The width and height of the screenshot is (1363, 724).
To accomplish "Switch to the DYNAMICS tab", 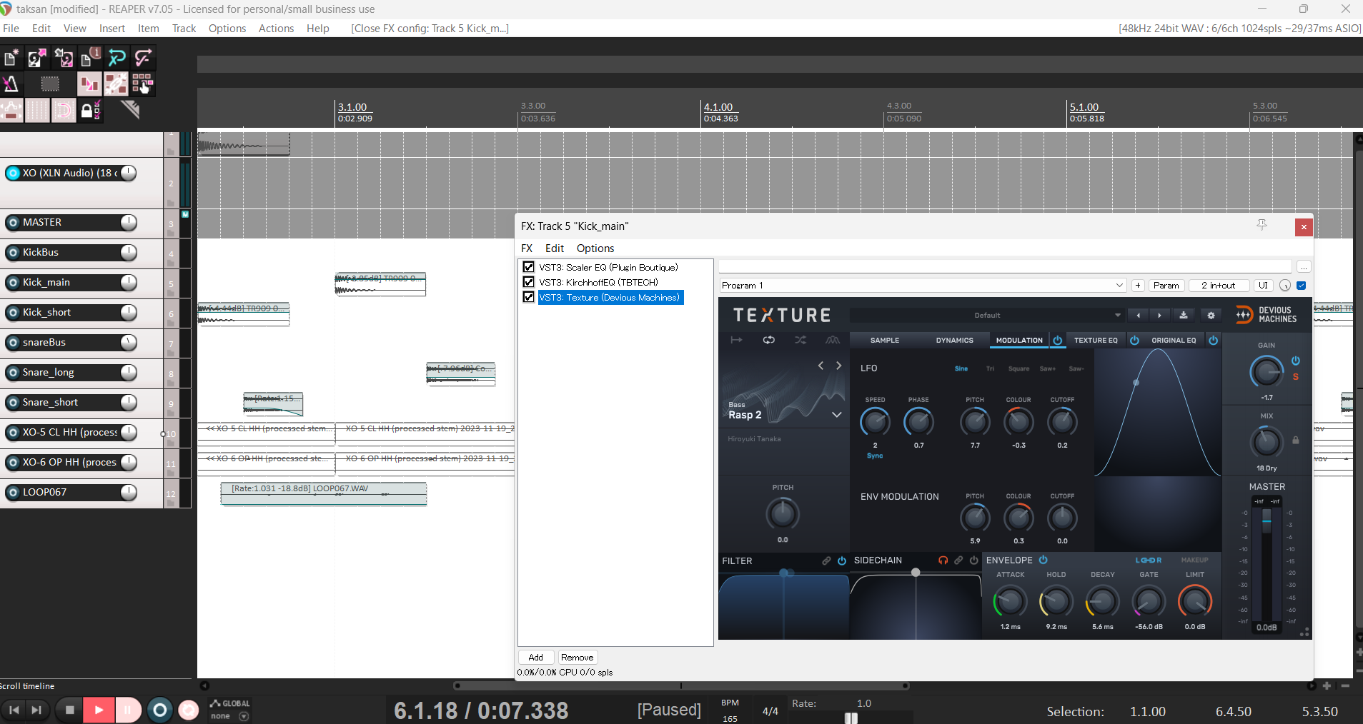I will tap(954, 341).
